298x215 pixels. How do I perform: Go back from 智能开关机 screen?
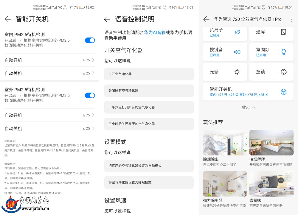[x=8, y=19]
